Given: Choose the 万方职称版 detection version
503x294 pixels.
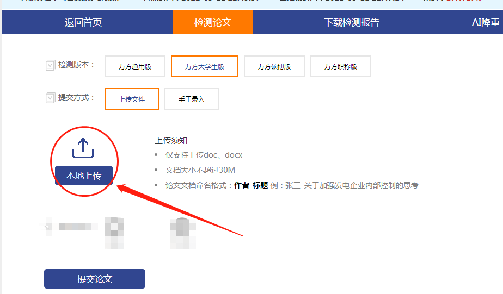Looking at the screenshot, I should coord(341,66).
